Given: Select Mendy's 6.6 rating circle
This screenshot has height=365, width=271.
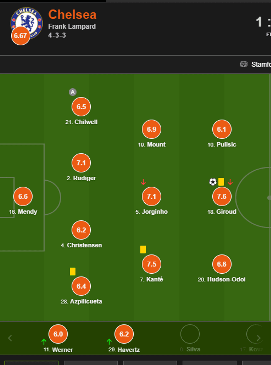Looking at the screenshot, I should click(x=23, y=196).
